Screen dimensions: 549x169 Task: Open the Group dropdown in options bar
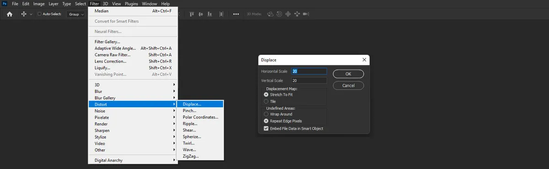point(76,14)
